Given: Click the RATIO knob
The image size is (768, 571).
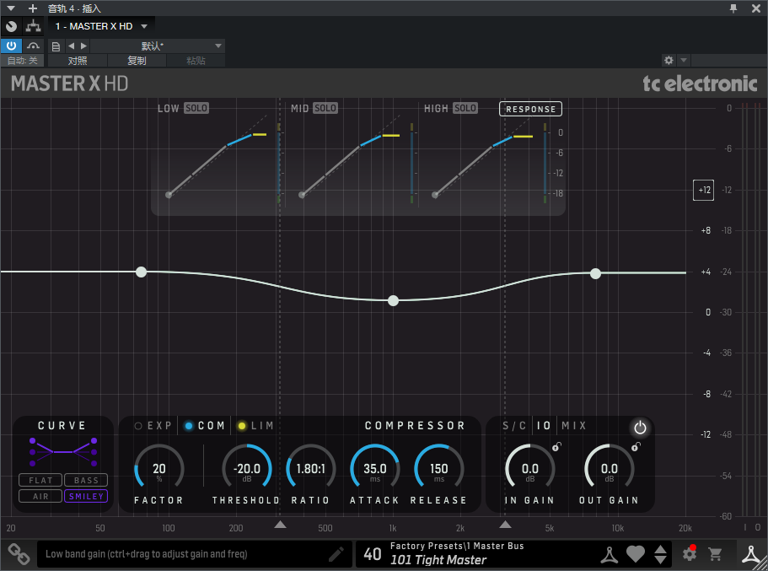Looking at the screenshot, I should click(310, 468).
